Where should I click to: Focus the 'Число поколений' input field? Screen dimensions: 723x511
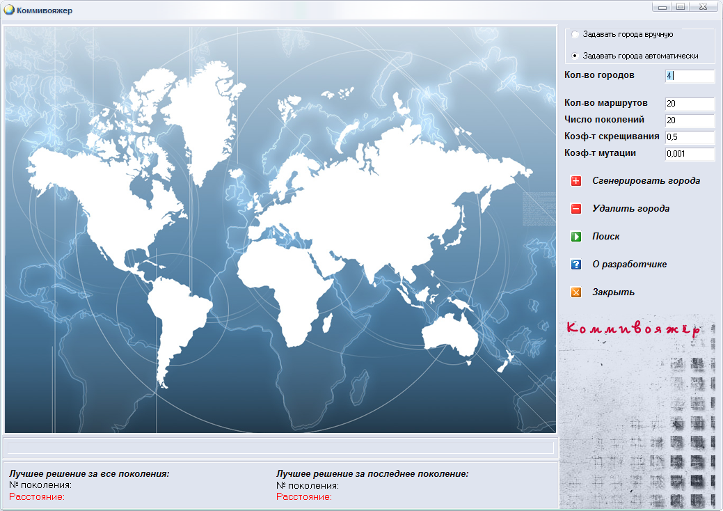click(x=690, y=120)
